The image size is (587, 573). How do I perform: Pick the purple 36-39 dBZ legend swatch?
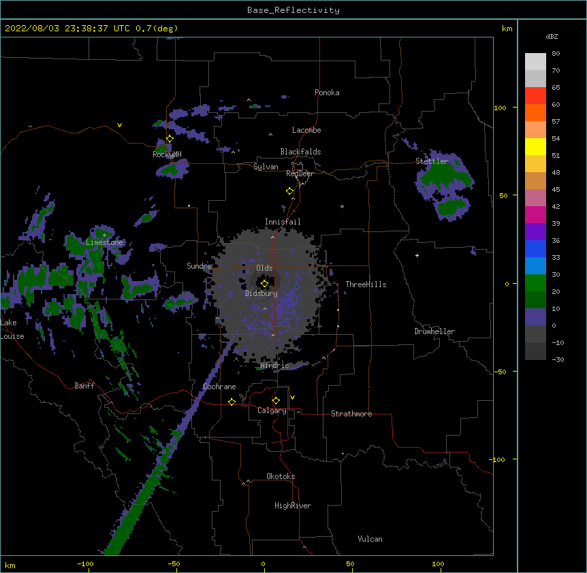[x=535, y=231]
